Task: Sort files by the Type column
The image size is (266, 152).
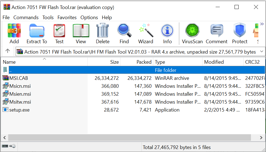Action: (178, 62)
